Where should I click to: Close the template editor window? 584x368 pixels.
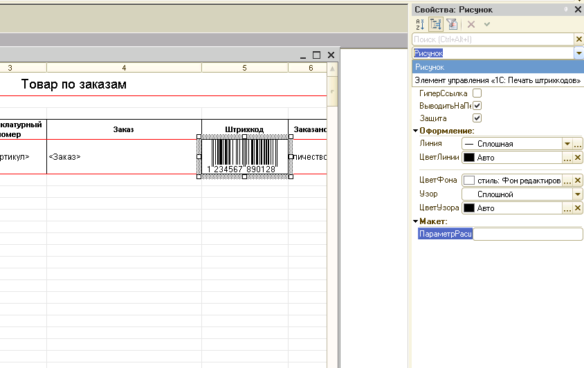tap(331, 55)
